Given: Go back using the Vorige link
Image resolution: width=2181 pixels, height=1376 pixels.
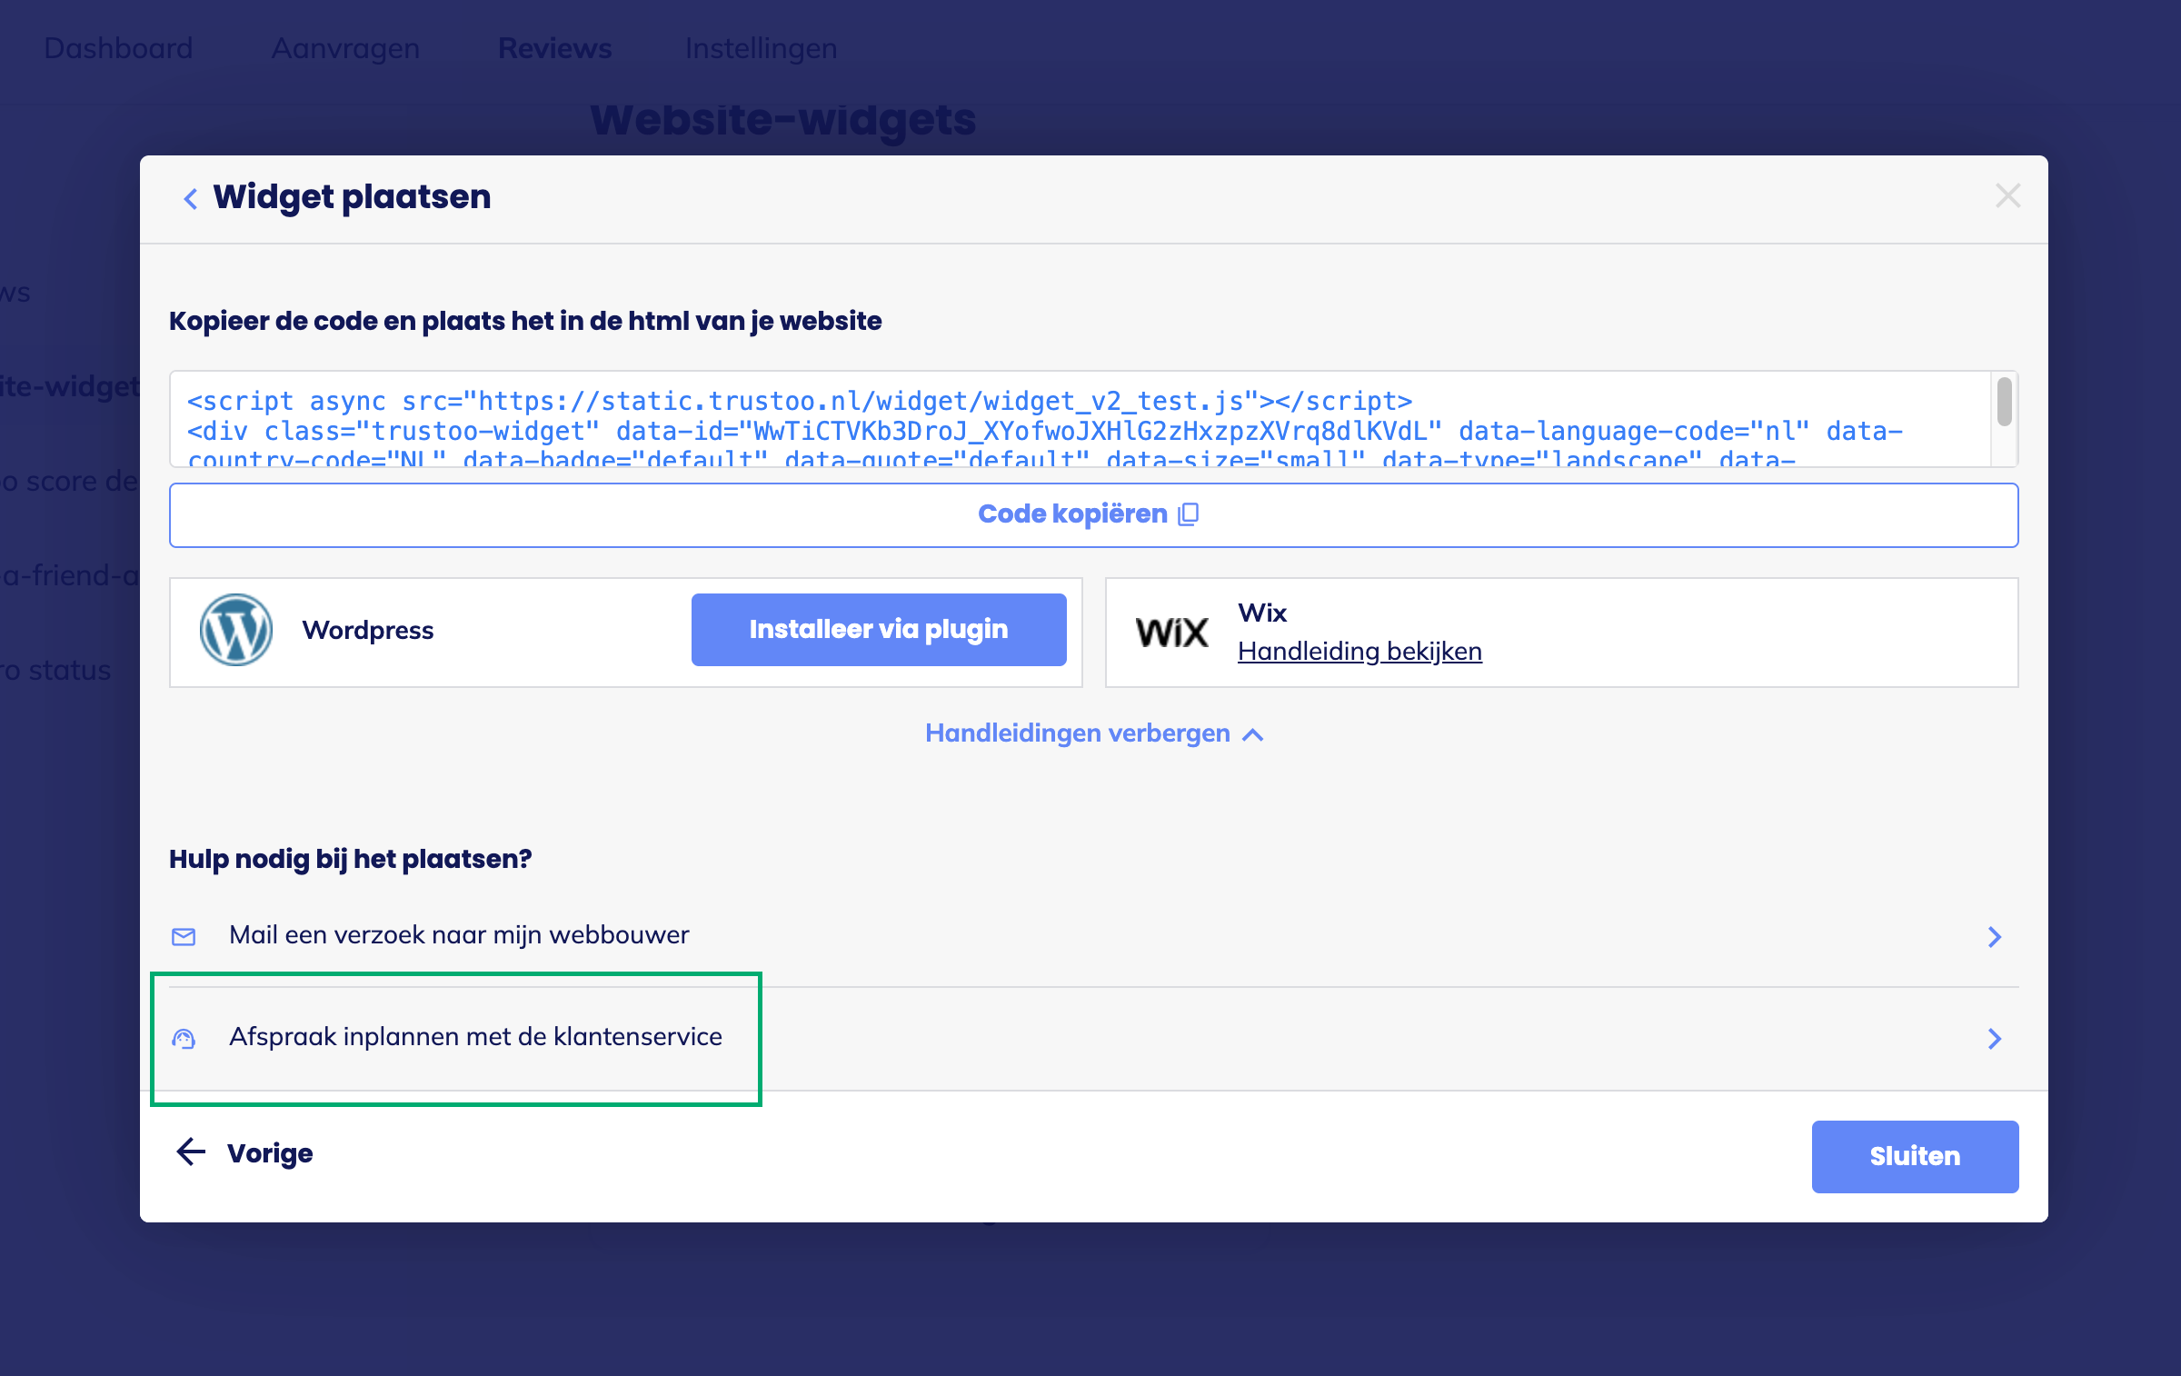Looking at the screenshot, I should coord(269,1153).
